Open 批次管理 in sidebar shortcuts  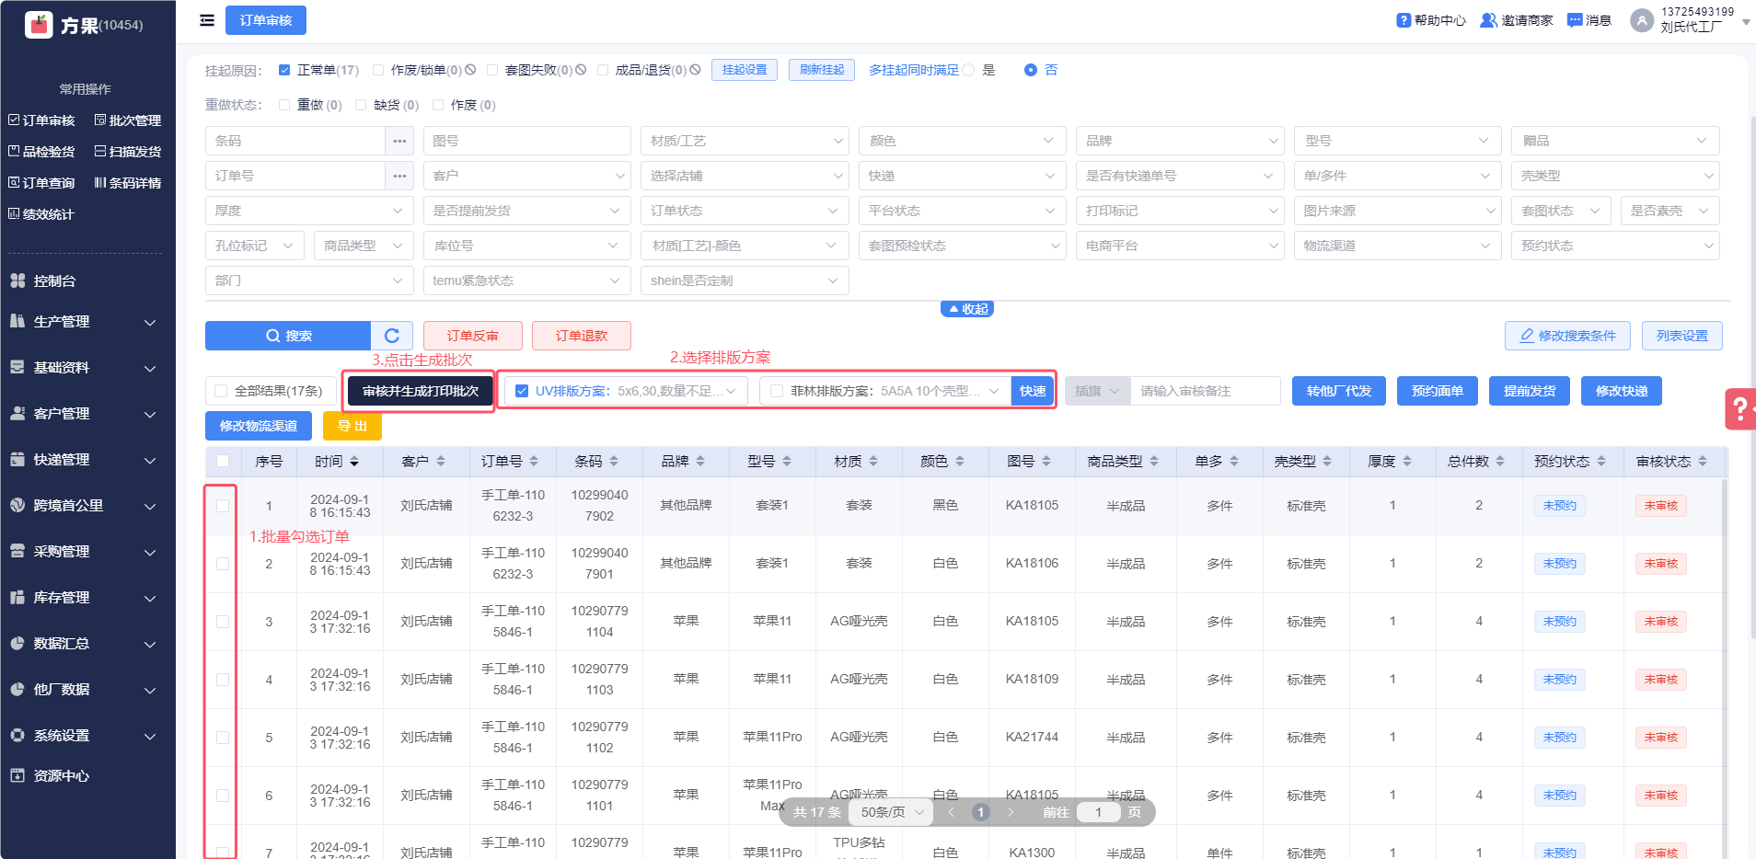pyautogui.click(x=127, y=120)
